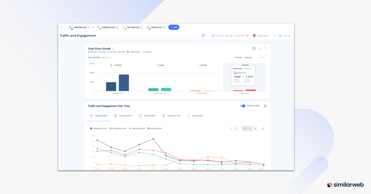Export Total Visits Growth to Excel
Viewport: 371px width, 194px height.
(254, 48)
